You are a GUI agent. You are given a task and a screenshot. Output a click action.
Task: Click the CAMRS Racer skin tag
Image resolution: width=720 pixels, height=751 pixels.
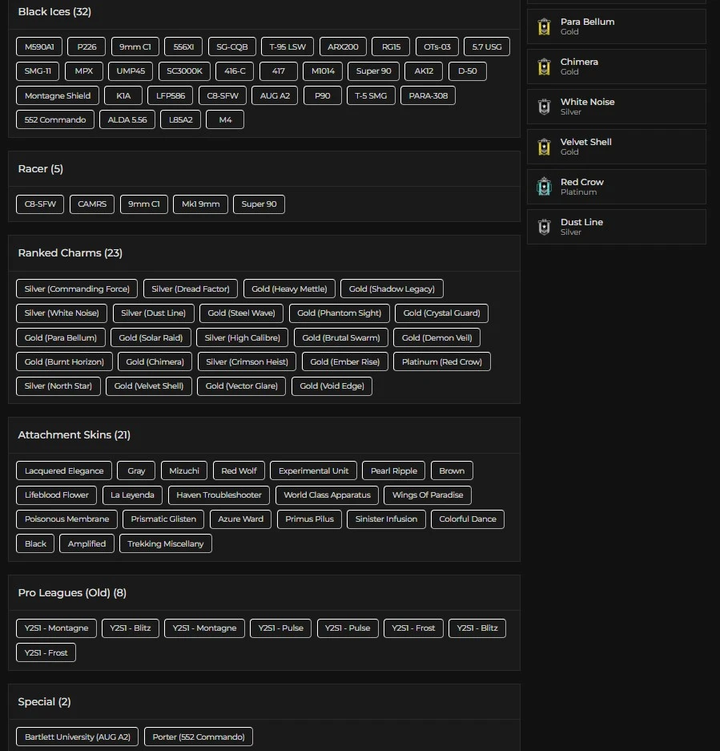tap(92, 204)
